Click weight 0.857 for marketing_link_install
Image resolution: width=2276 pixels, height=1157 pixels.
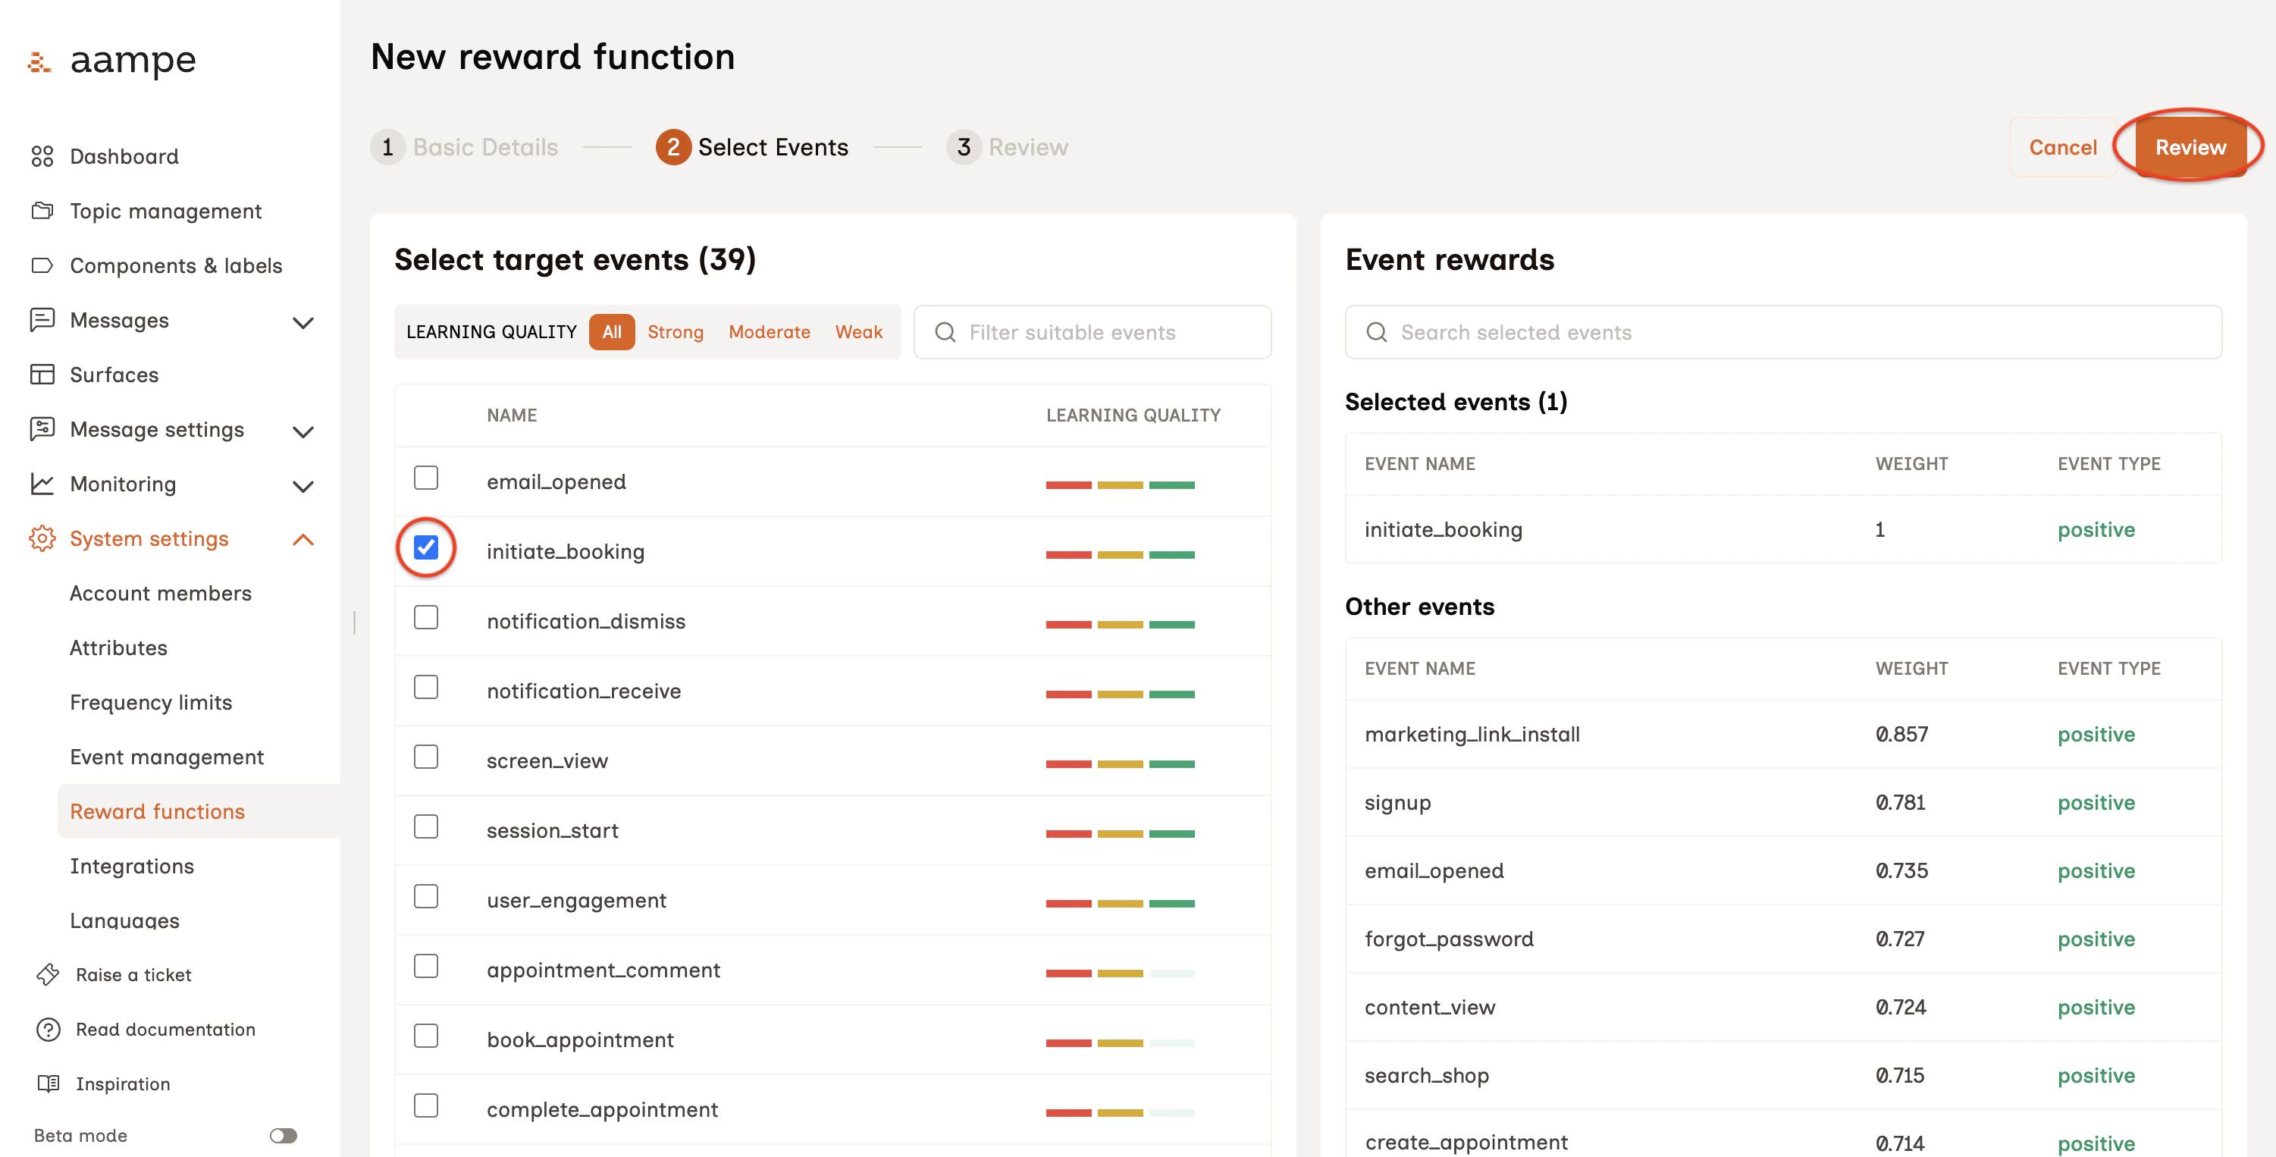pyautogui.click(x=1901, y=735)
